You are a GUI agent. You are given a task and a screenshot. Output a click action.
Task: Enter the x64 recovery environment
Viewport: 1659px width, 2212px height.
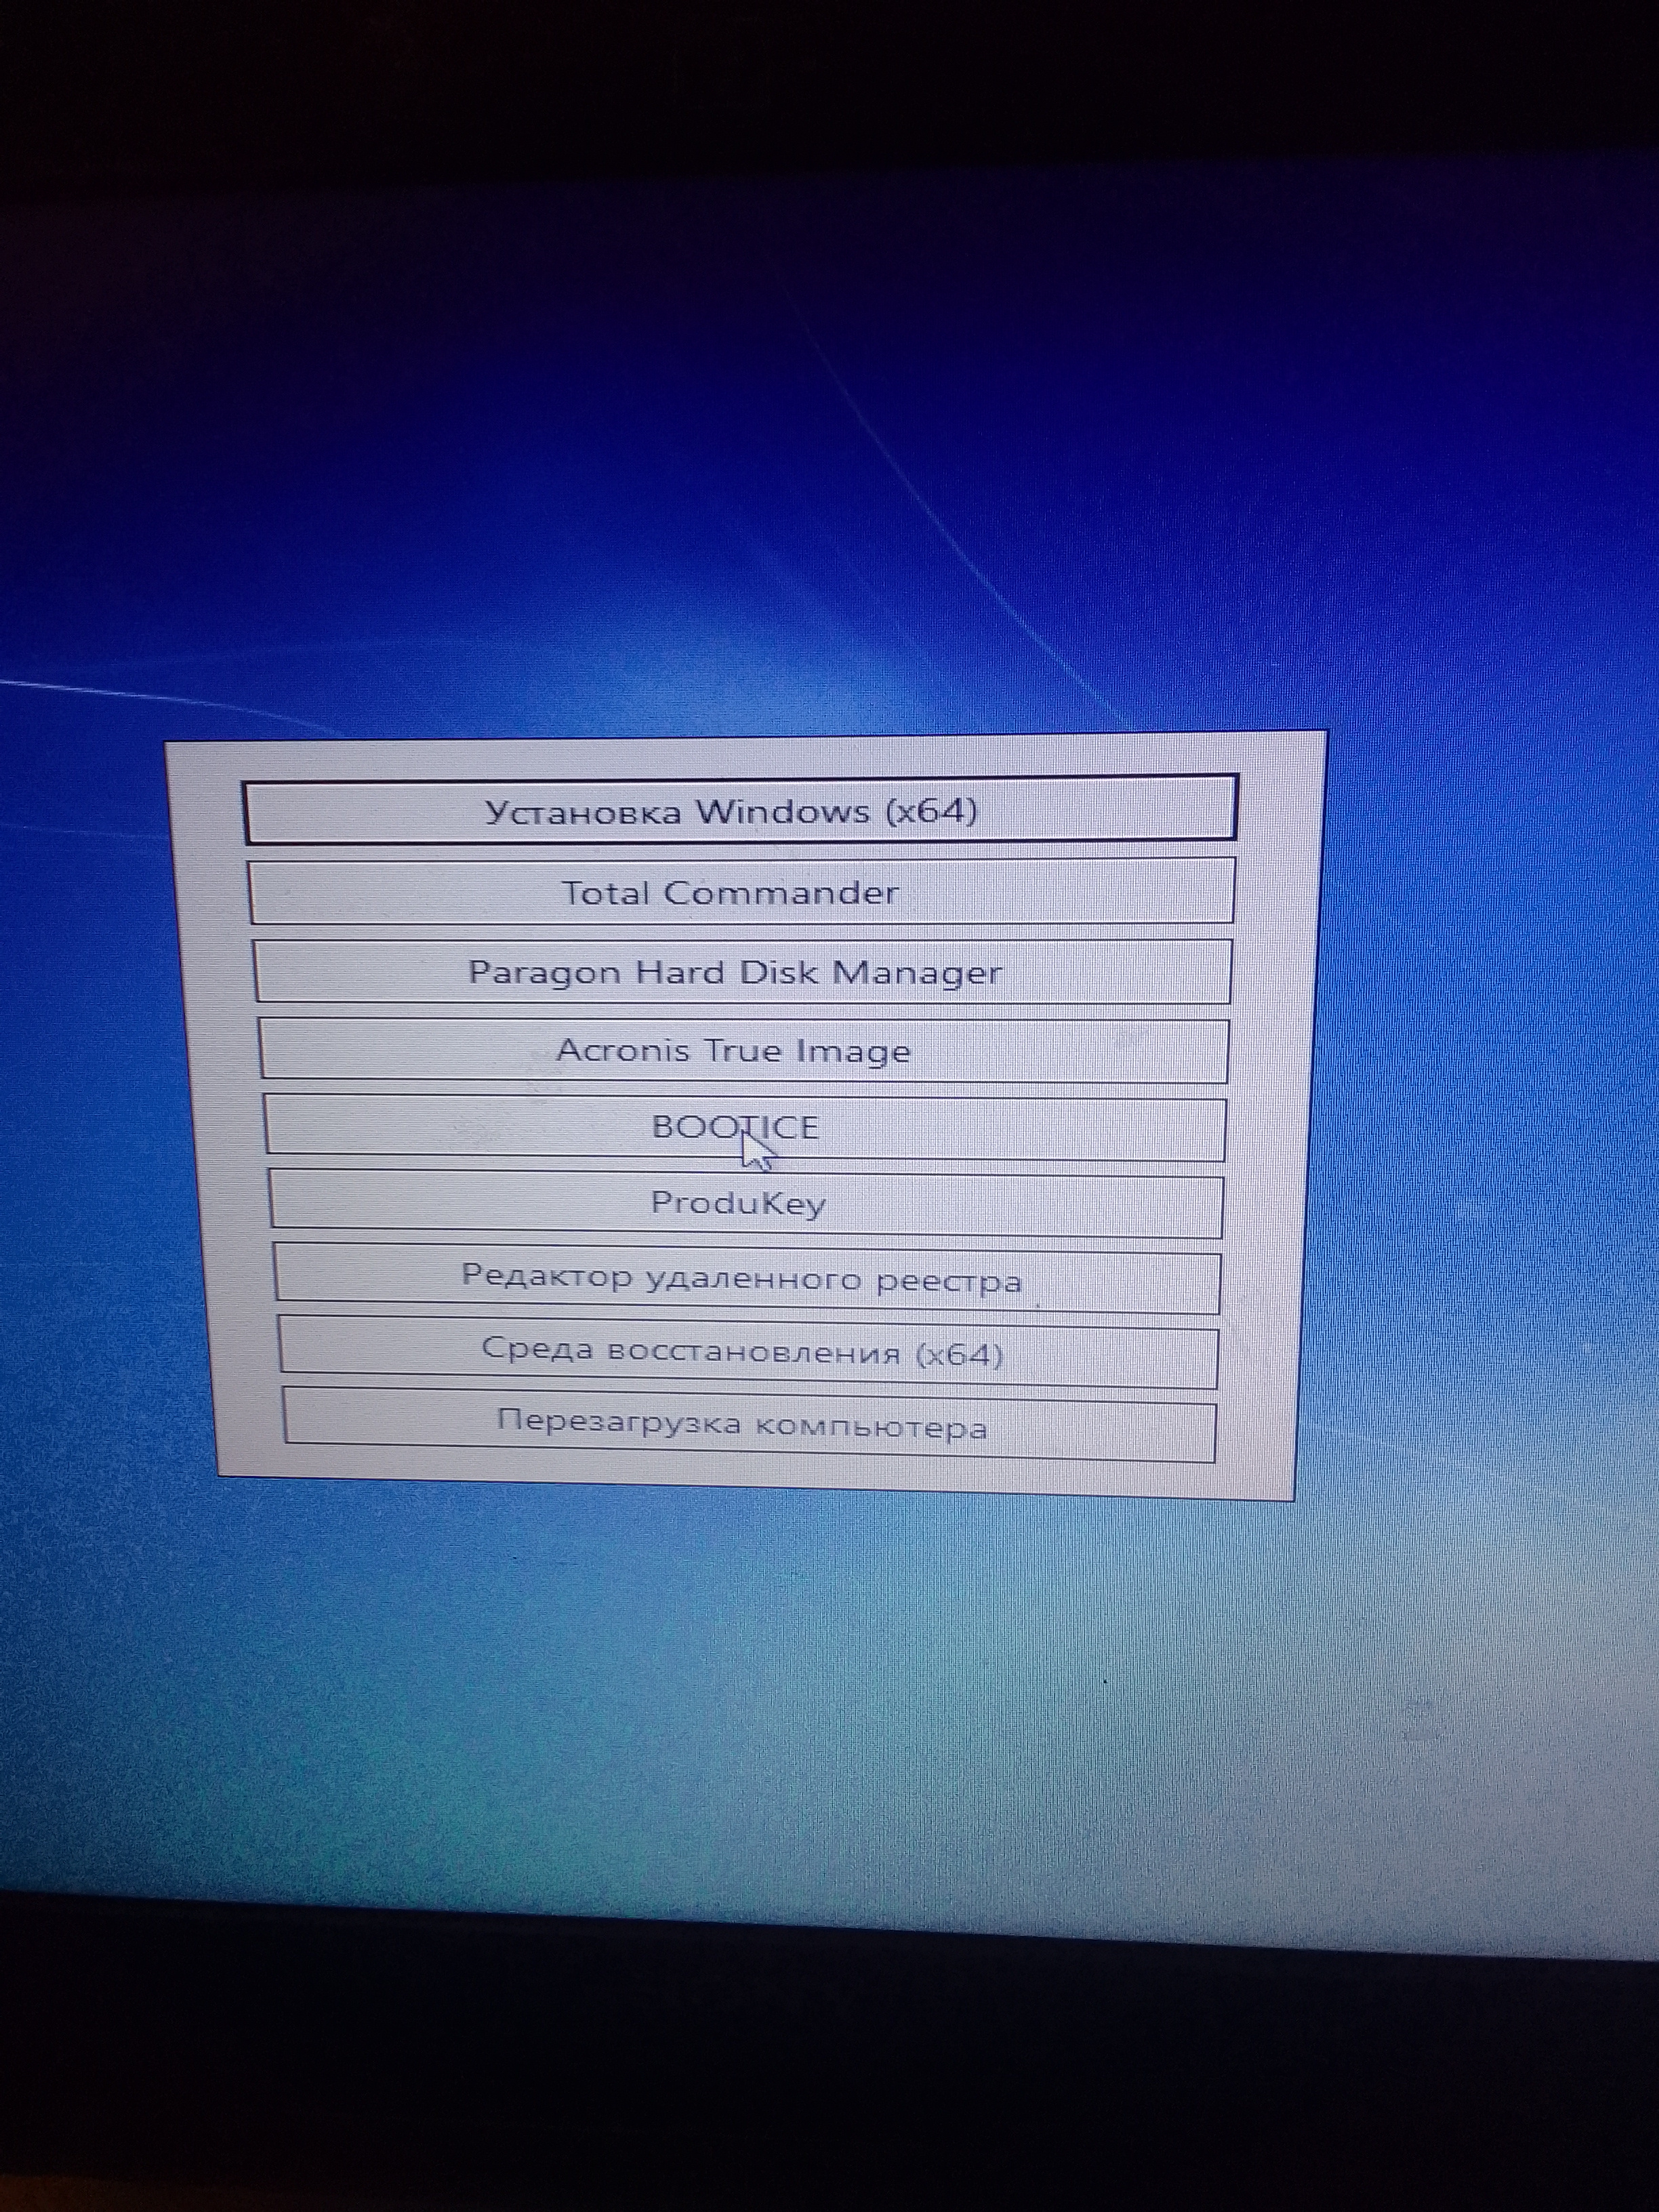pyautogui.click(x=747, y=1353)
